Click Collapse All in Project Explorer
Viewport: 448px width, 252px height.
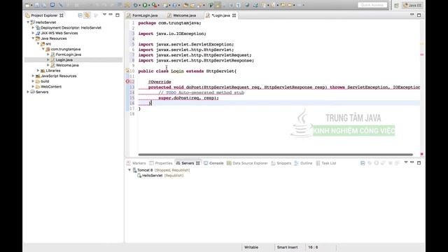click(x=80, y=15)
